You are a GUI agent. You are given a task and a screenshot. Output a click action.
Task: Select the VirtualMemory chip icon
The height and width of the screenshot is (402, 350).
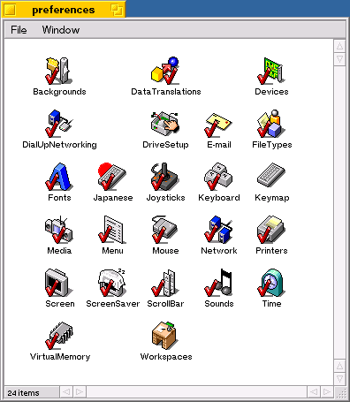click(x=59, y=336)
